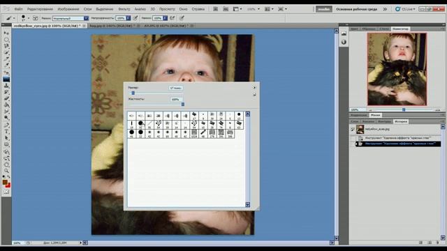
Task: Create new snapshot in History panel
Action: point(430,243)
